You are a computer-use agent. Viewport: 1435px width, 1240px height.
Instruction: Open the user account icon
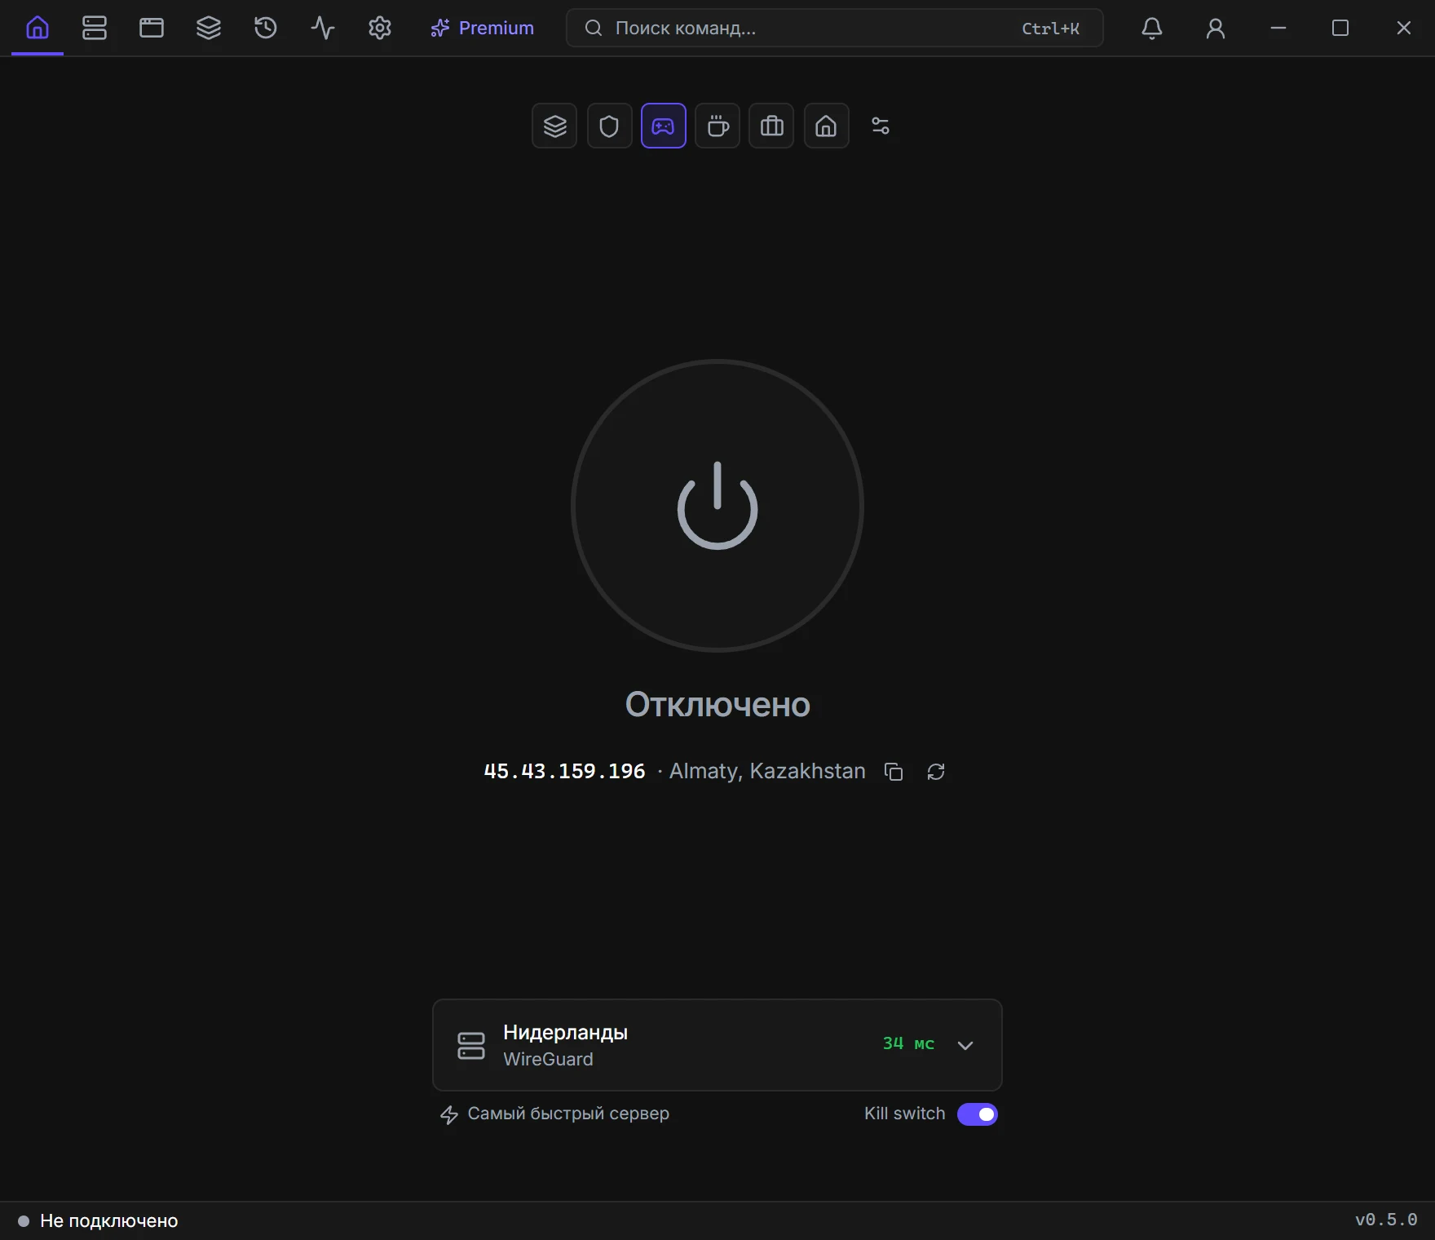[x=1216, y=28]
